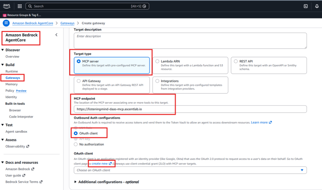The height and width of the screenshot is (190, 322).
Task: Click the Gateways breadcrumb link
Action: click(67, 23)
